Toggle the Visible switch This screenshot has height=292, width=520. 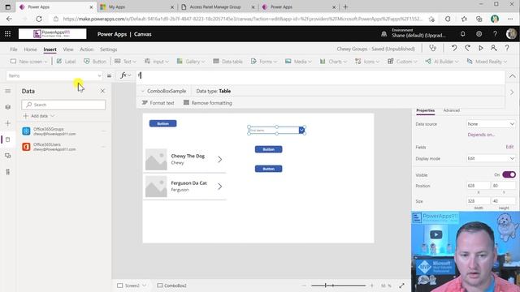(509, 174)
